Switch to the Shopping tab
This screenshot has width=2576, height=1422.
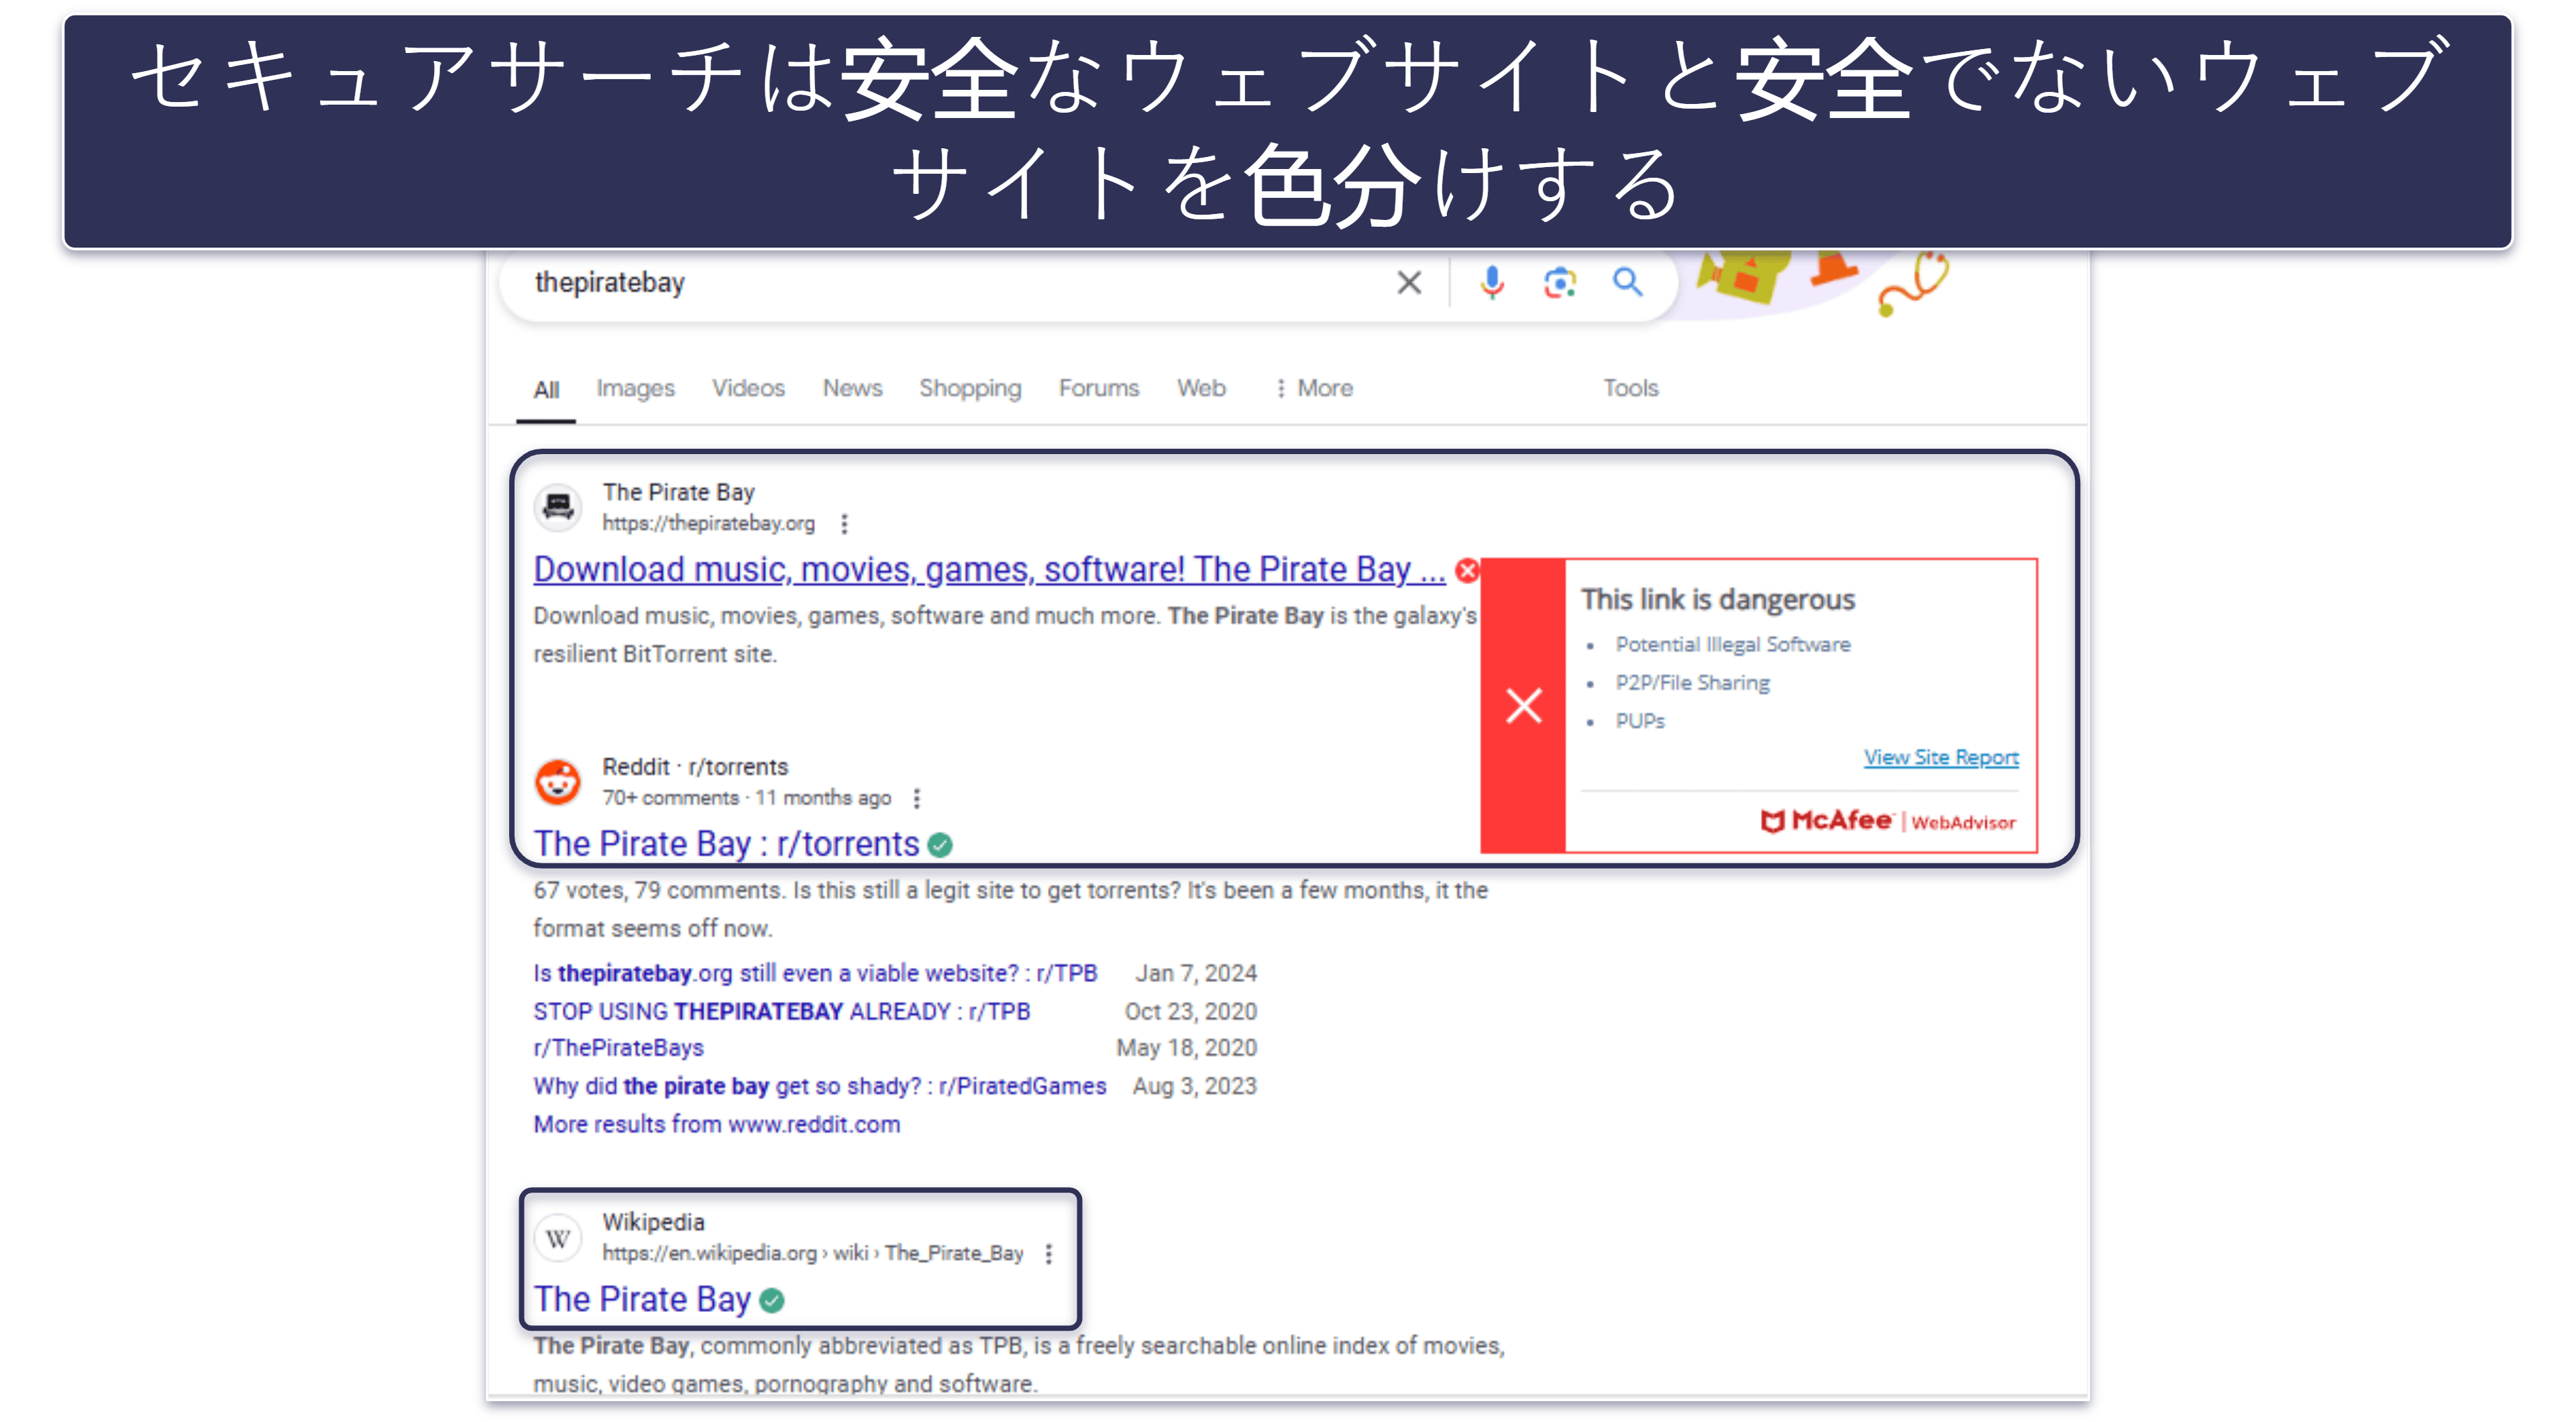(970, 388)
